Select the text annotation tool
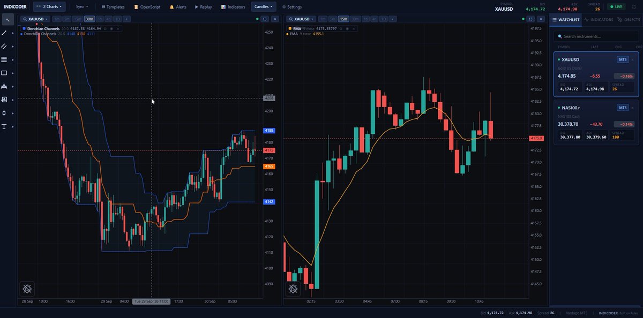This screenshot has width=643, height=318. pos(4,126)
